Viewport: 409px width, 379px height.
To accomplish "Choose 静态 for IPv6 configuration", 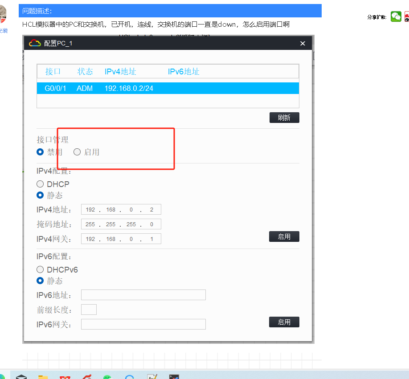I will tap(40, 281).
